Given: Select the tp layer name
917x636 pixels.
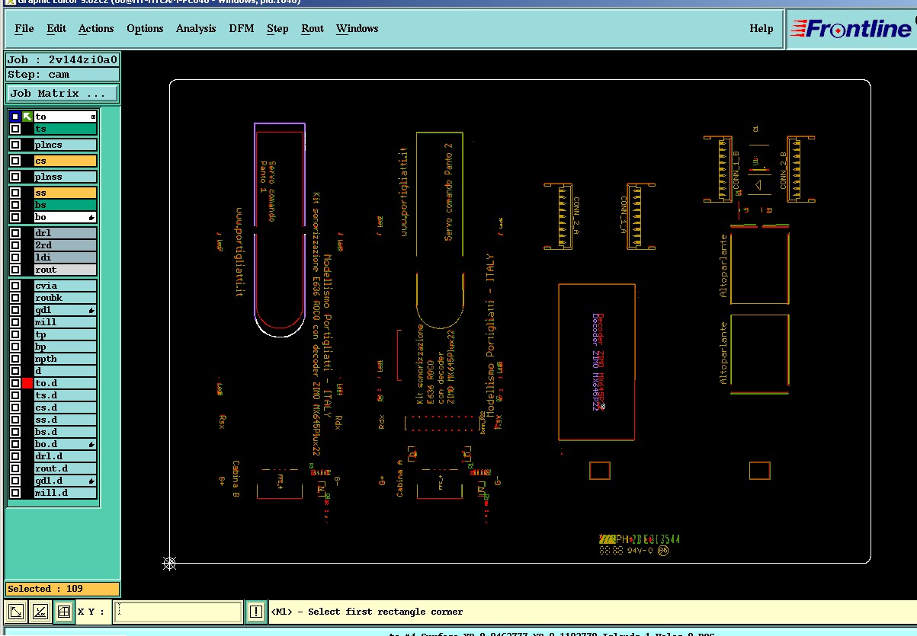Looking at the screenshot, I should (x=65, y=334).
